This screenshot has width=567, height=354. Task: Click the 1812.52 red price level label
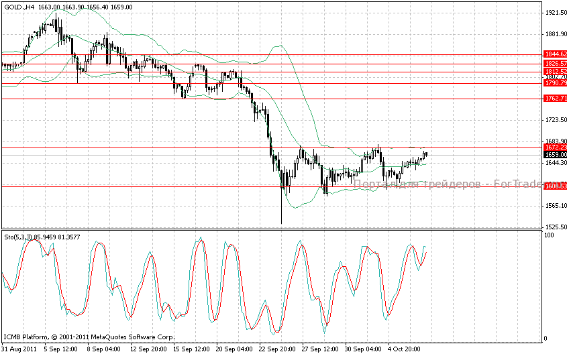(x=556, y=71)
